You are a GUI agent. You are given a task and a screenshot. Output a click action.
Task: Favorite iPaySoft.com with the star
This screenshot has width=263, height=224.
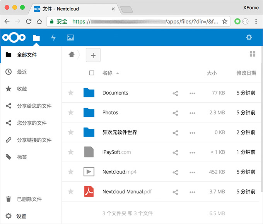tap(71, 152)
